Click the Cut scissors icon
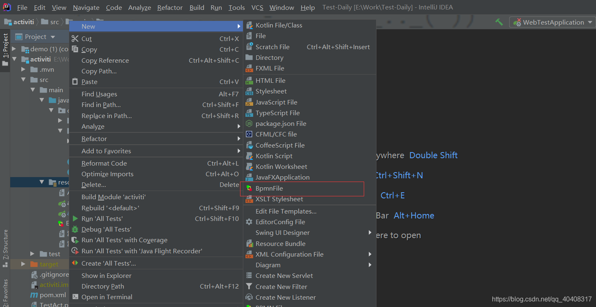 (x=75, y=39)
